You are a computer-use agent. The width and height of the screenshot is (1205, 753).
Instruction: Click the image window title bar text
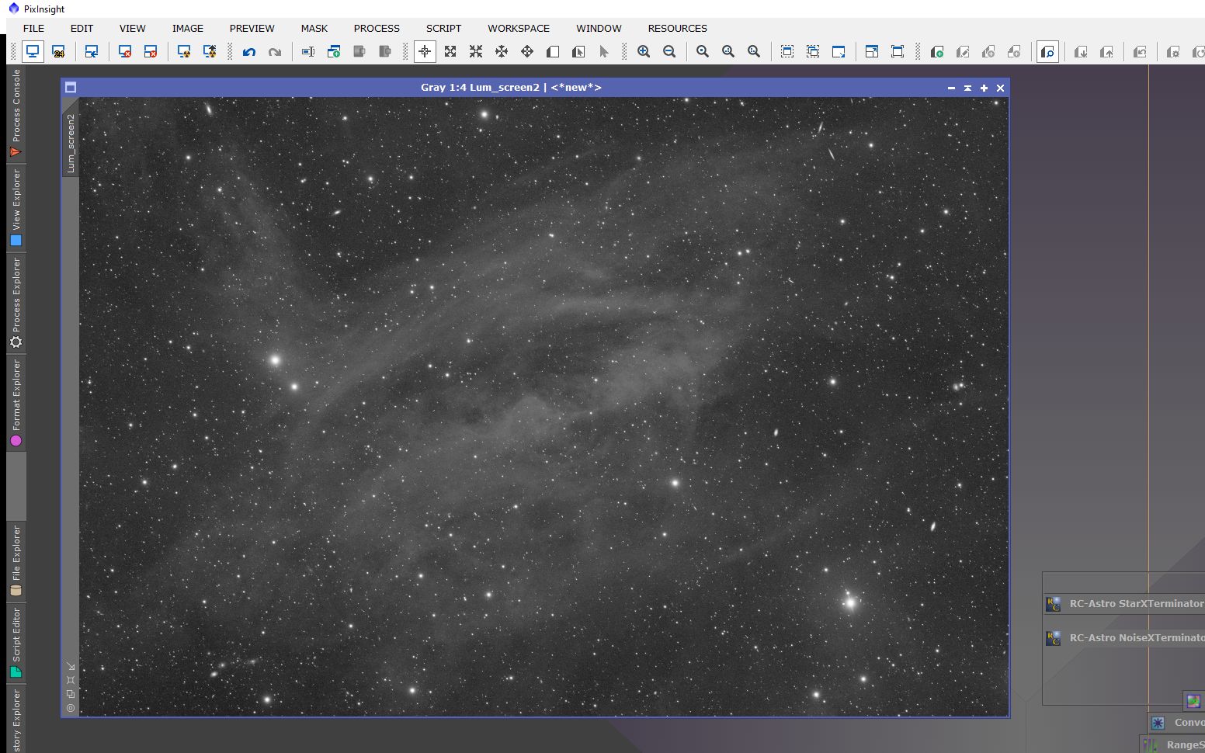pos(511,88)
